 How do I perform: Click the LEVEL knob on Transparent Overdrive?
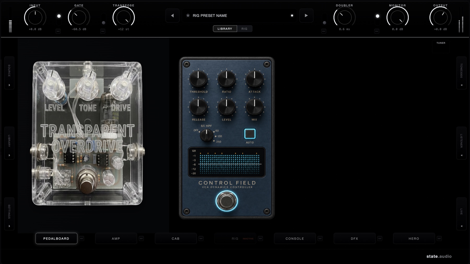[53, 85]
